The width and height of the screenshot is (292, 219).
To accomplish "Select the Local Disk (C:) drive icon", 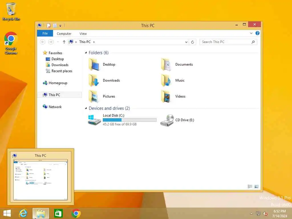I will pyautogui.click(x=94, y=120).
